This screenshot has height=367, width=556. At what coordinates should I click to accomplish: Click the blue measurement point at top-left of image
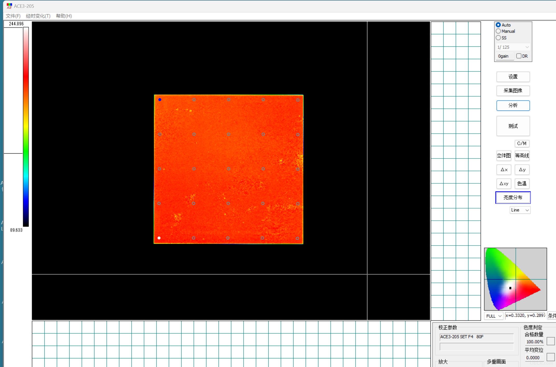coord(160,100)
